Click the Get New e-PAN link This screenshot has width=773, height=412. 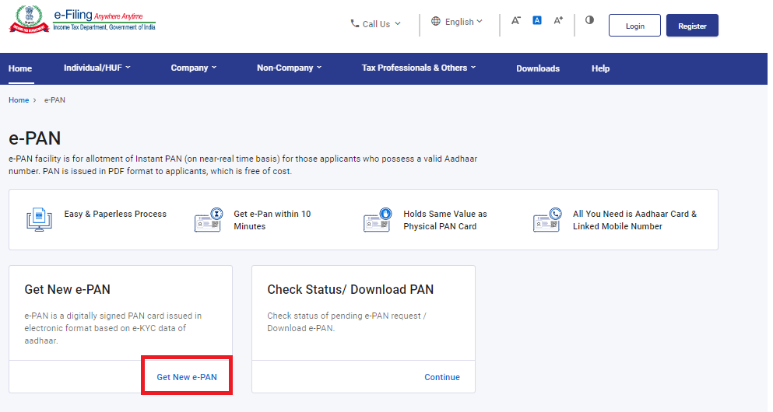pos(187,377)
